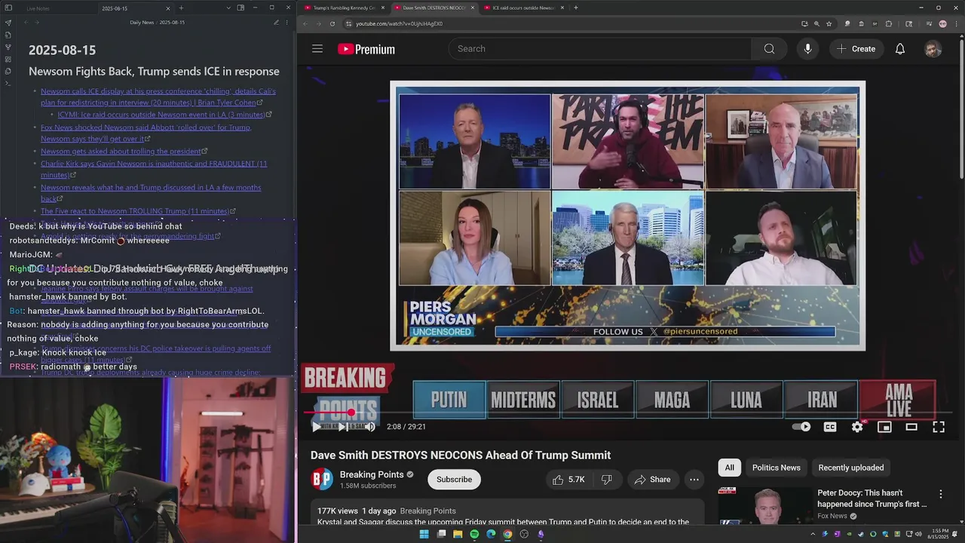Bookmark this page with star icon

coord(829,23)
